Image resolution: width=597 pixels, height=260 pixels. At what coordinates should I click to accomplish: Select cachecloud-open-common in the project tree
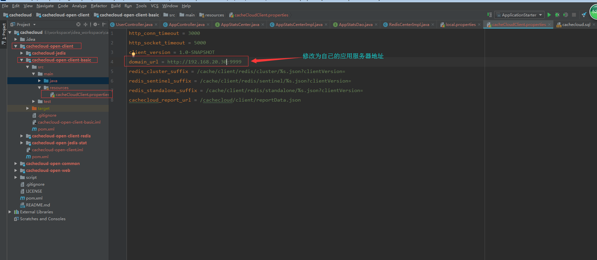click(53, 163)
